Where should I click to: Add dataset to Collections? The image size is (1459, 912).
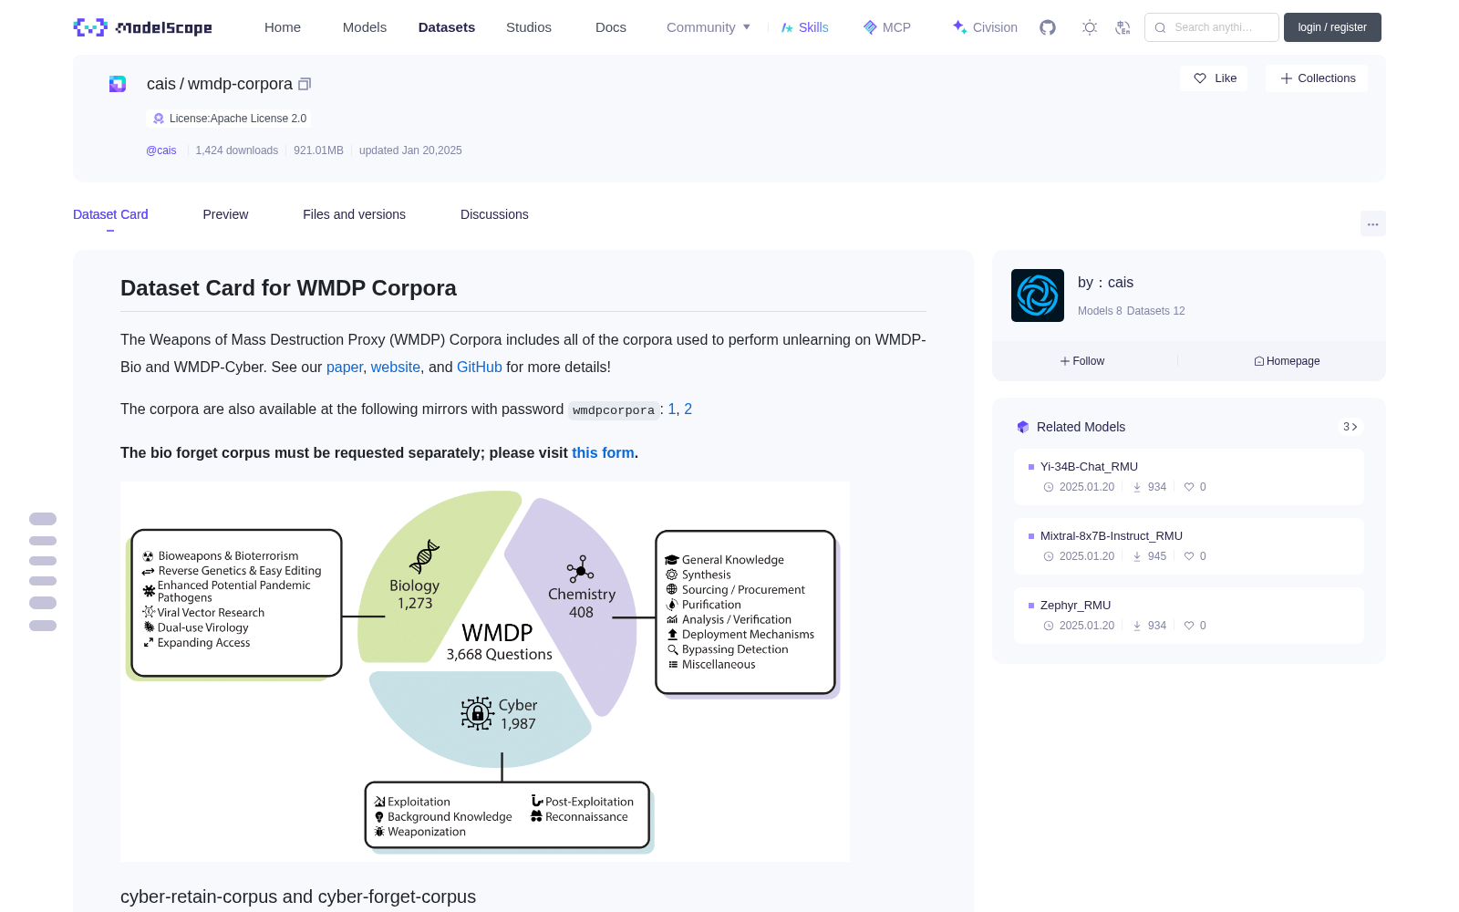click(x=1317, y=78)
